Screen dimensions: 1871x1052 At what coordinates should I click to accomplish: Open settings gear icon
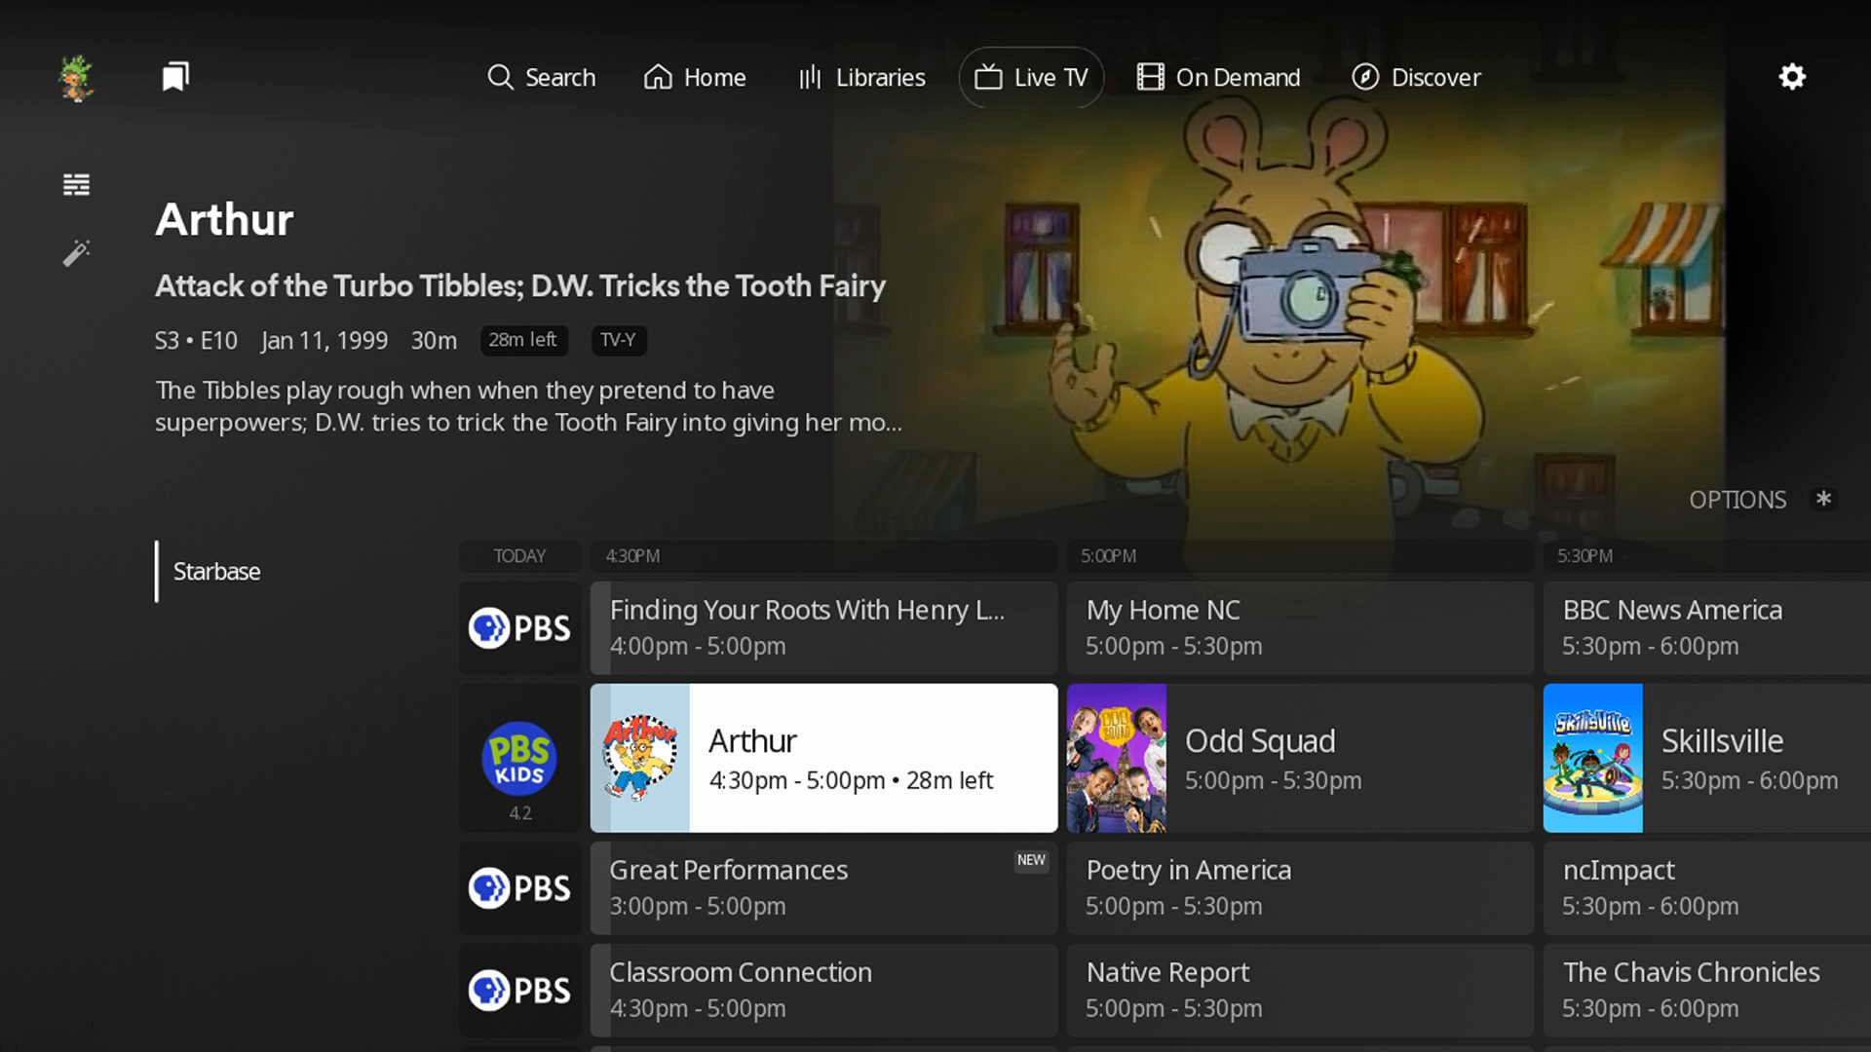tap(1792, 77)
